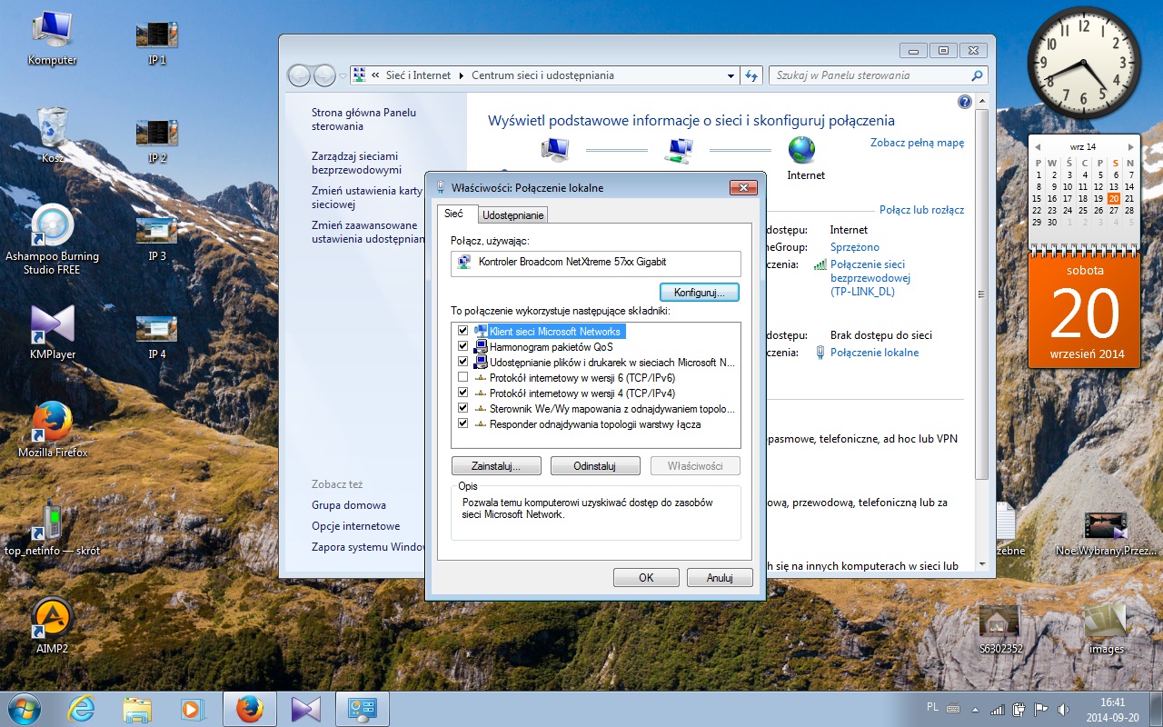Enable the TCP/IPv6 protocol checkbox
The height and width of the screenshot is (727, 1163).
click(463, 377)
